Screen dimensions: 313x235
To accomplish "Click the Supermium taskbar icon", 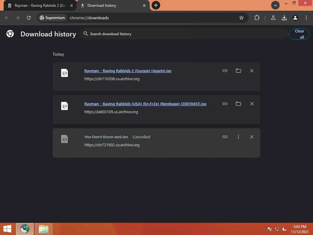I will [x=25, y=229].
